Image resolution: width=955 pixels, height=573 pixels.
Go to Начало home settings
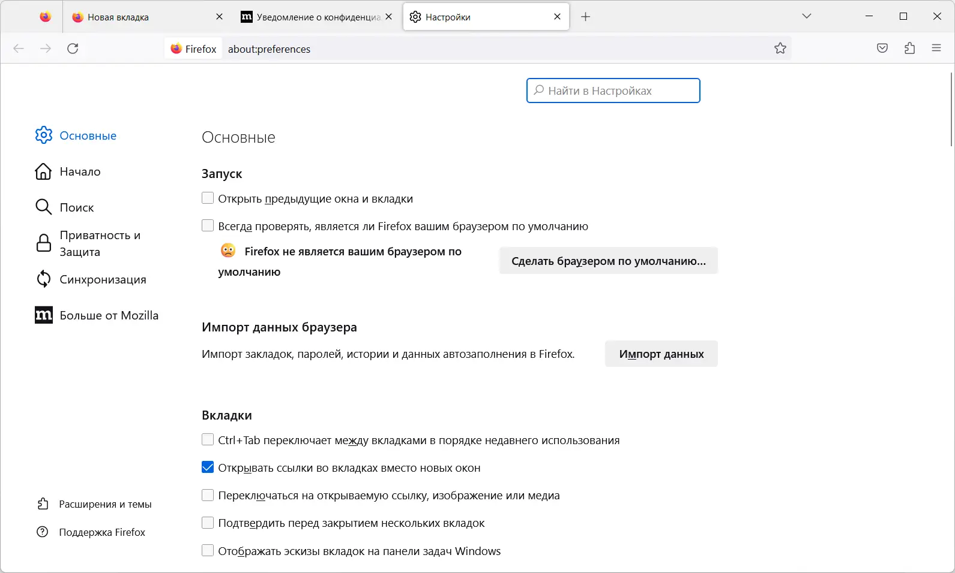pos(80,172)
